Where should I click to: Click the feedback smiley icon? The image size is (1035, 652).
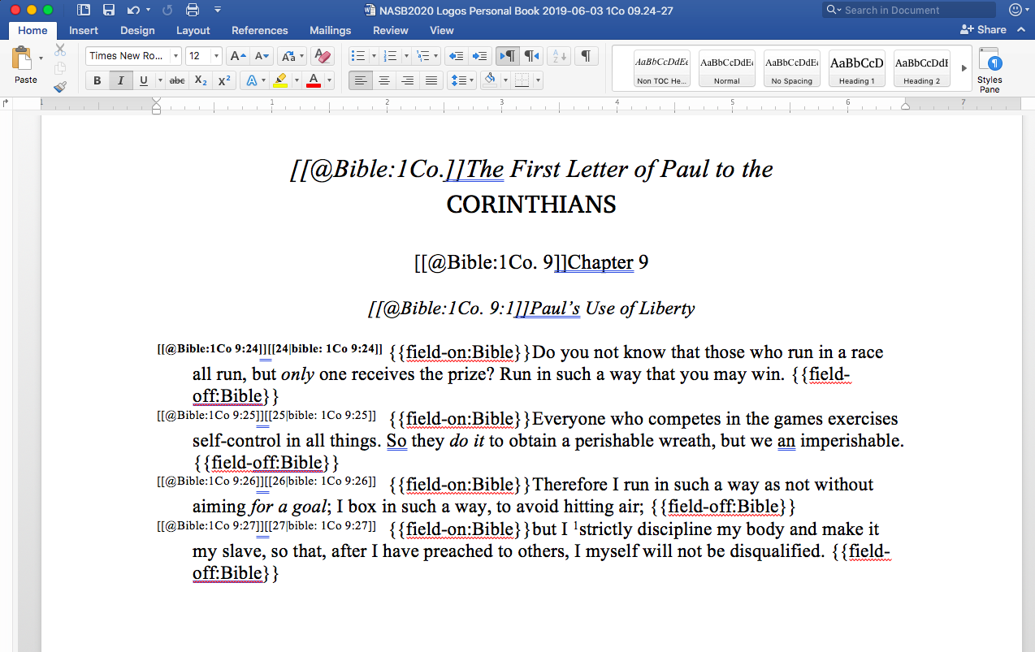[x=1016, y=10]
